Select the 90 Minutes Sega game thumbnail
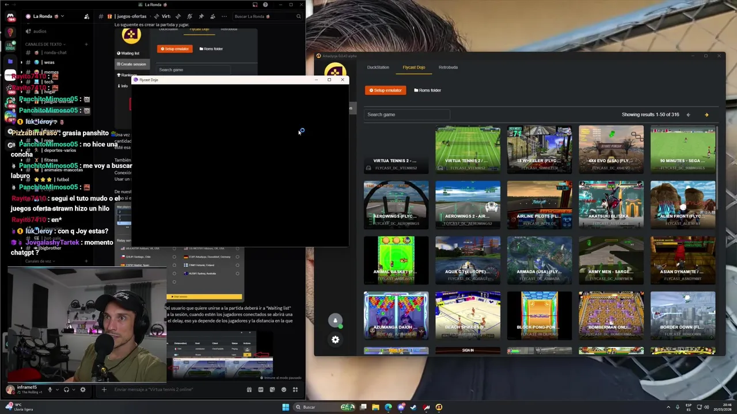This screenshot has width=737, height=414. coord(683,149)
